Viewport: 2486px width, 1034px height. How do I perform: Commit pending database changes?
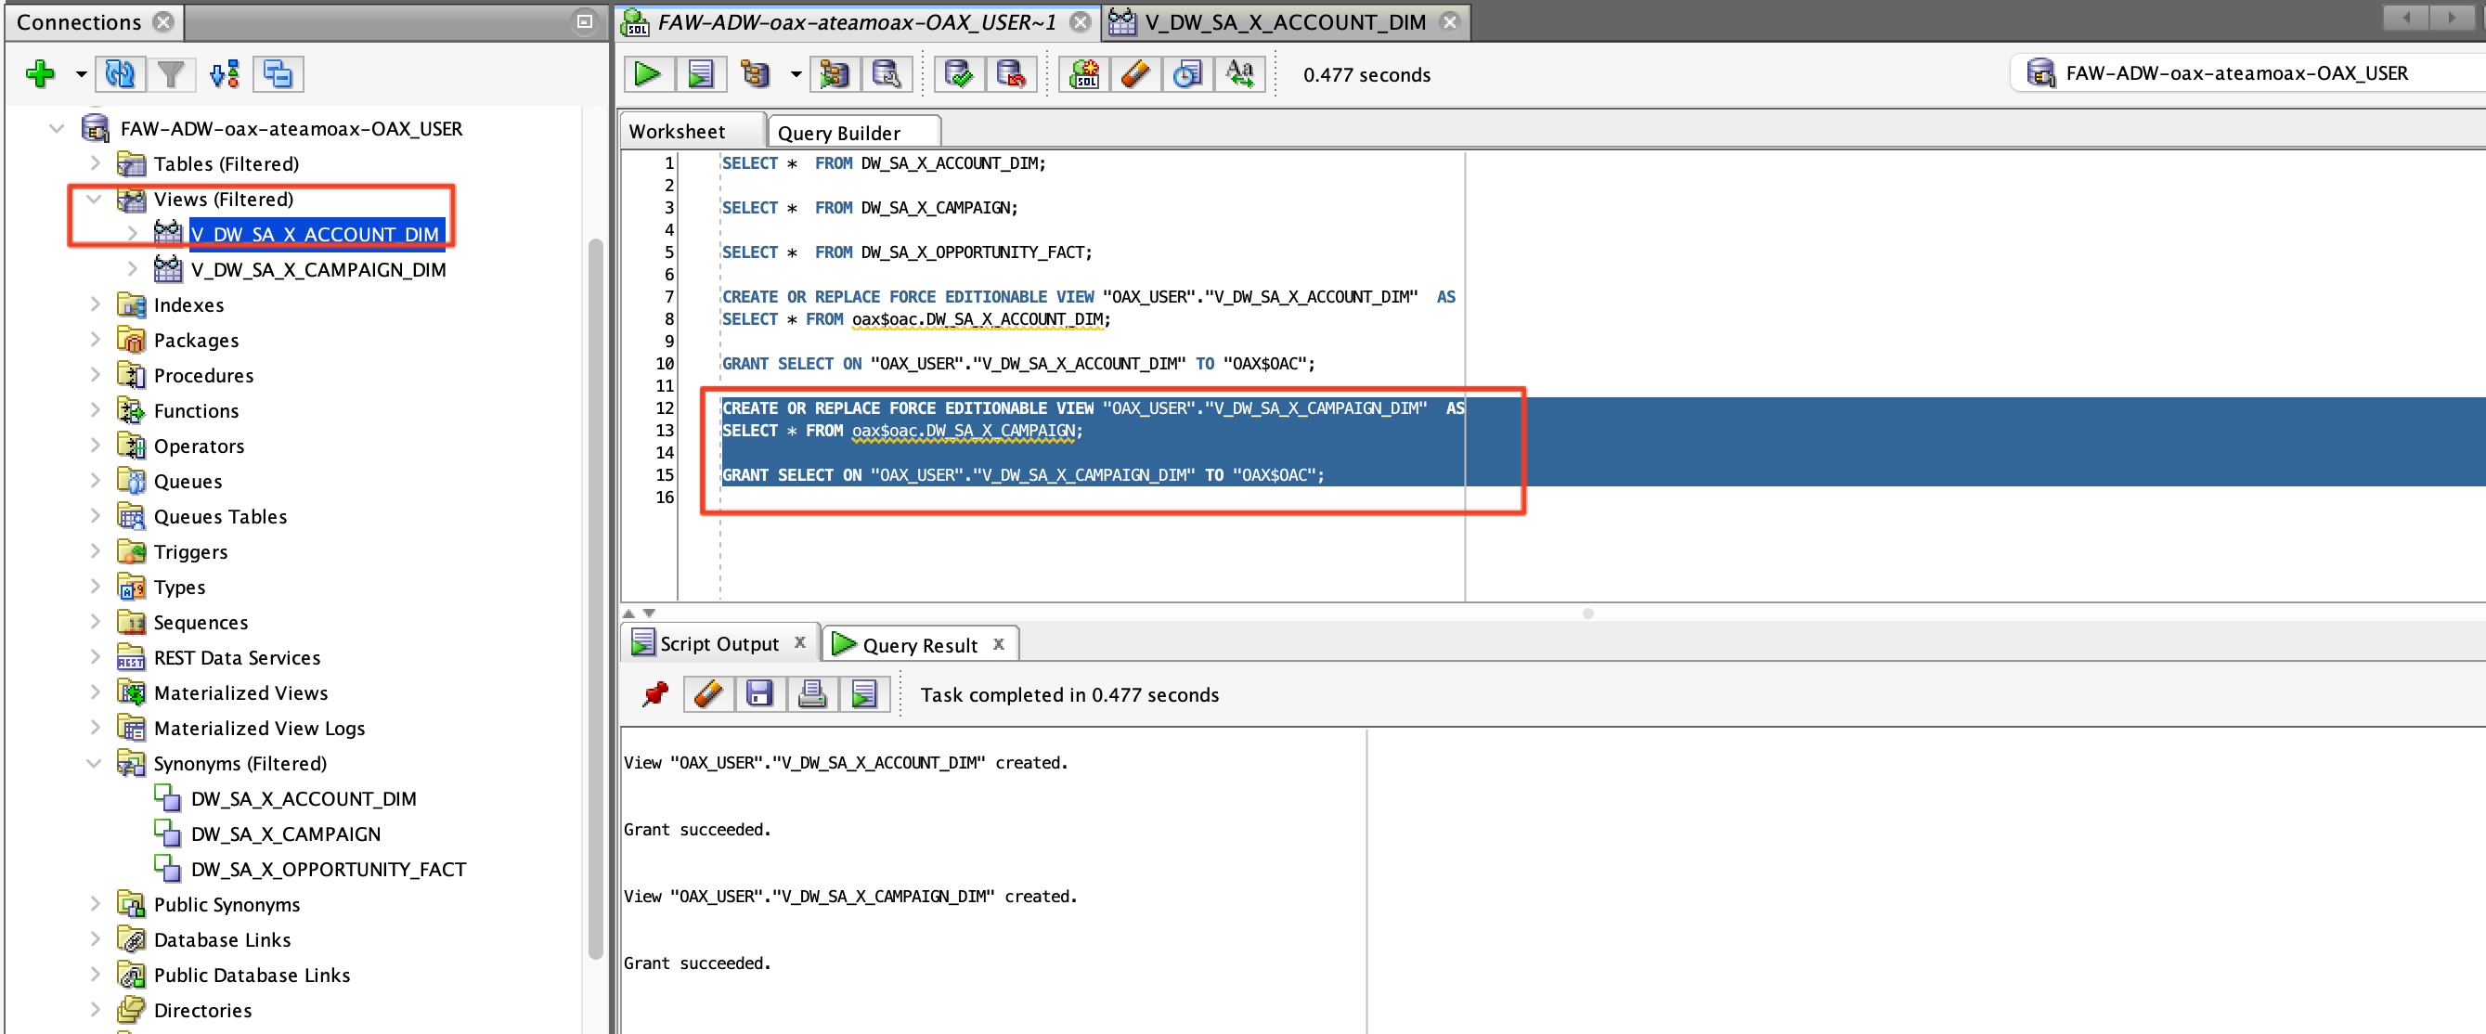click(958, 73)
